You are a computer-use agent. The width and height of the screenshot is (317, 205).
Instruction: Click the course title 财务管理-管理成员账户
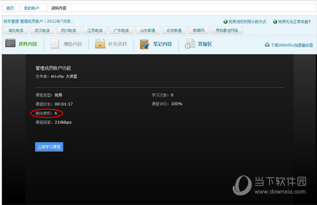coord(39,21)
